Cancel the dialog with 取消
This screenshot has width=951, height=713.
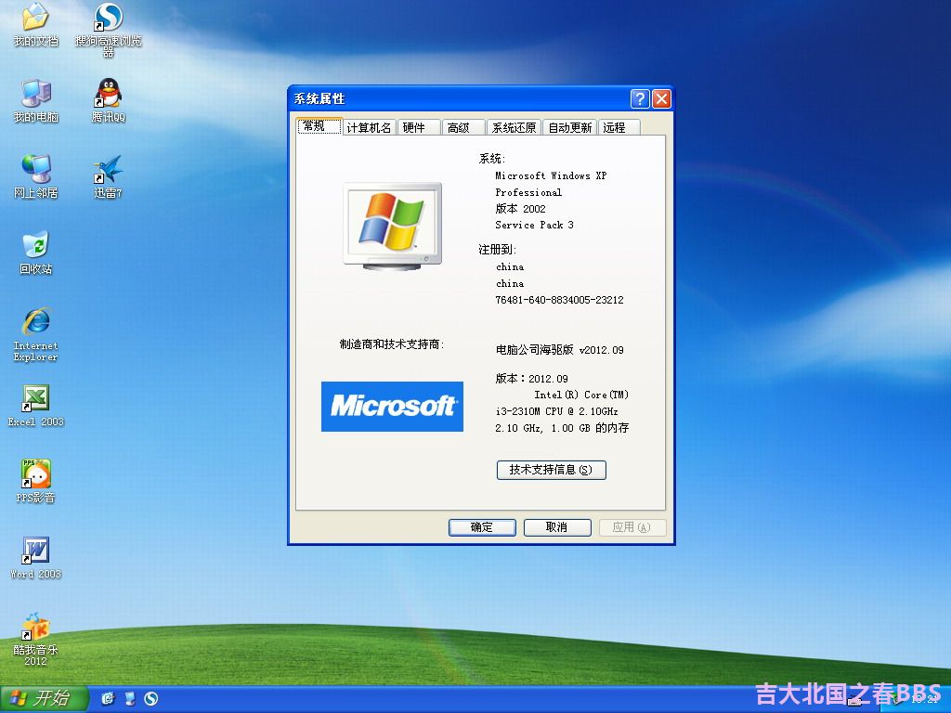pyautogui.click(x=557, y=527)
